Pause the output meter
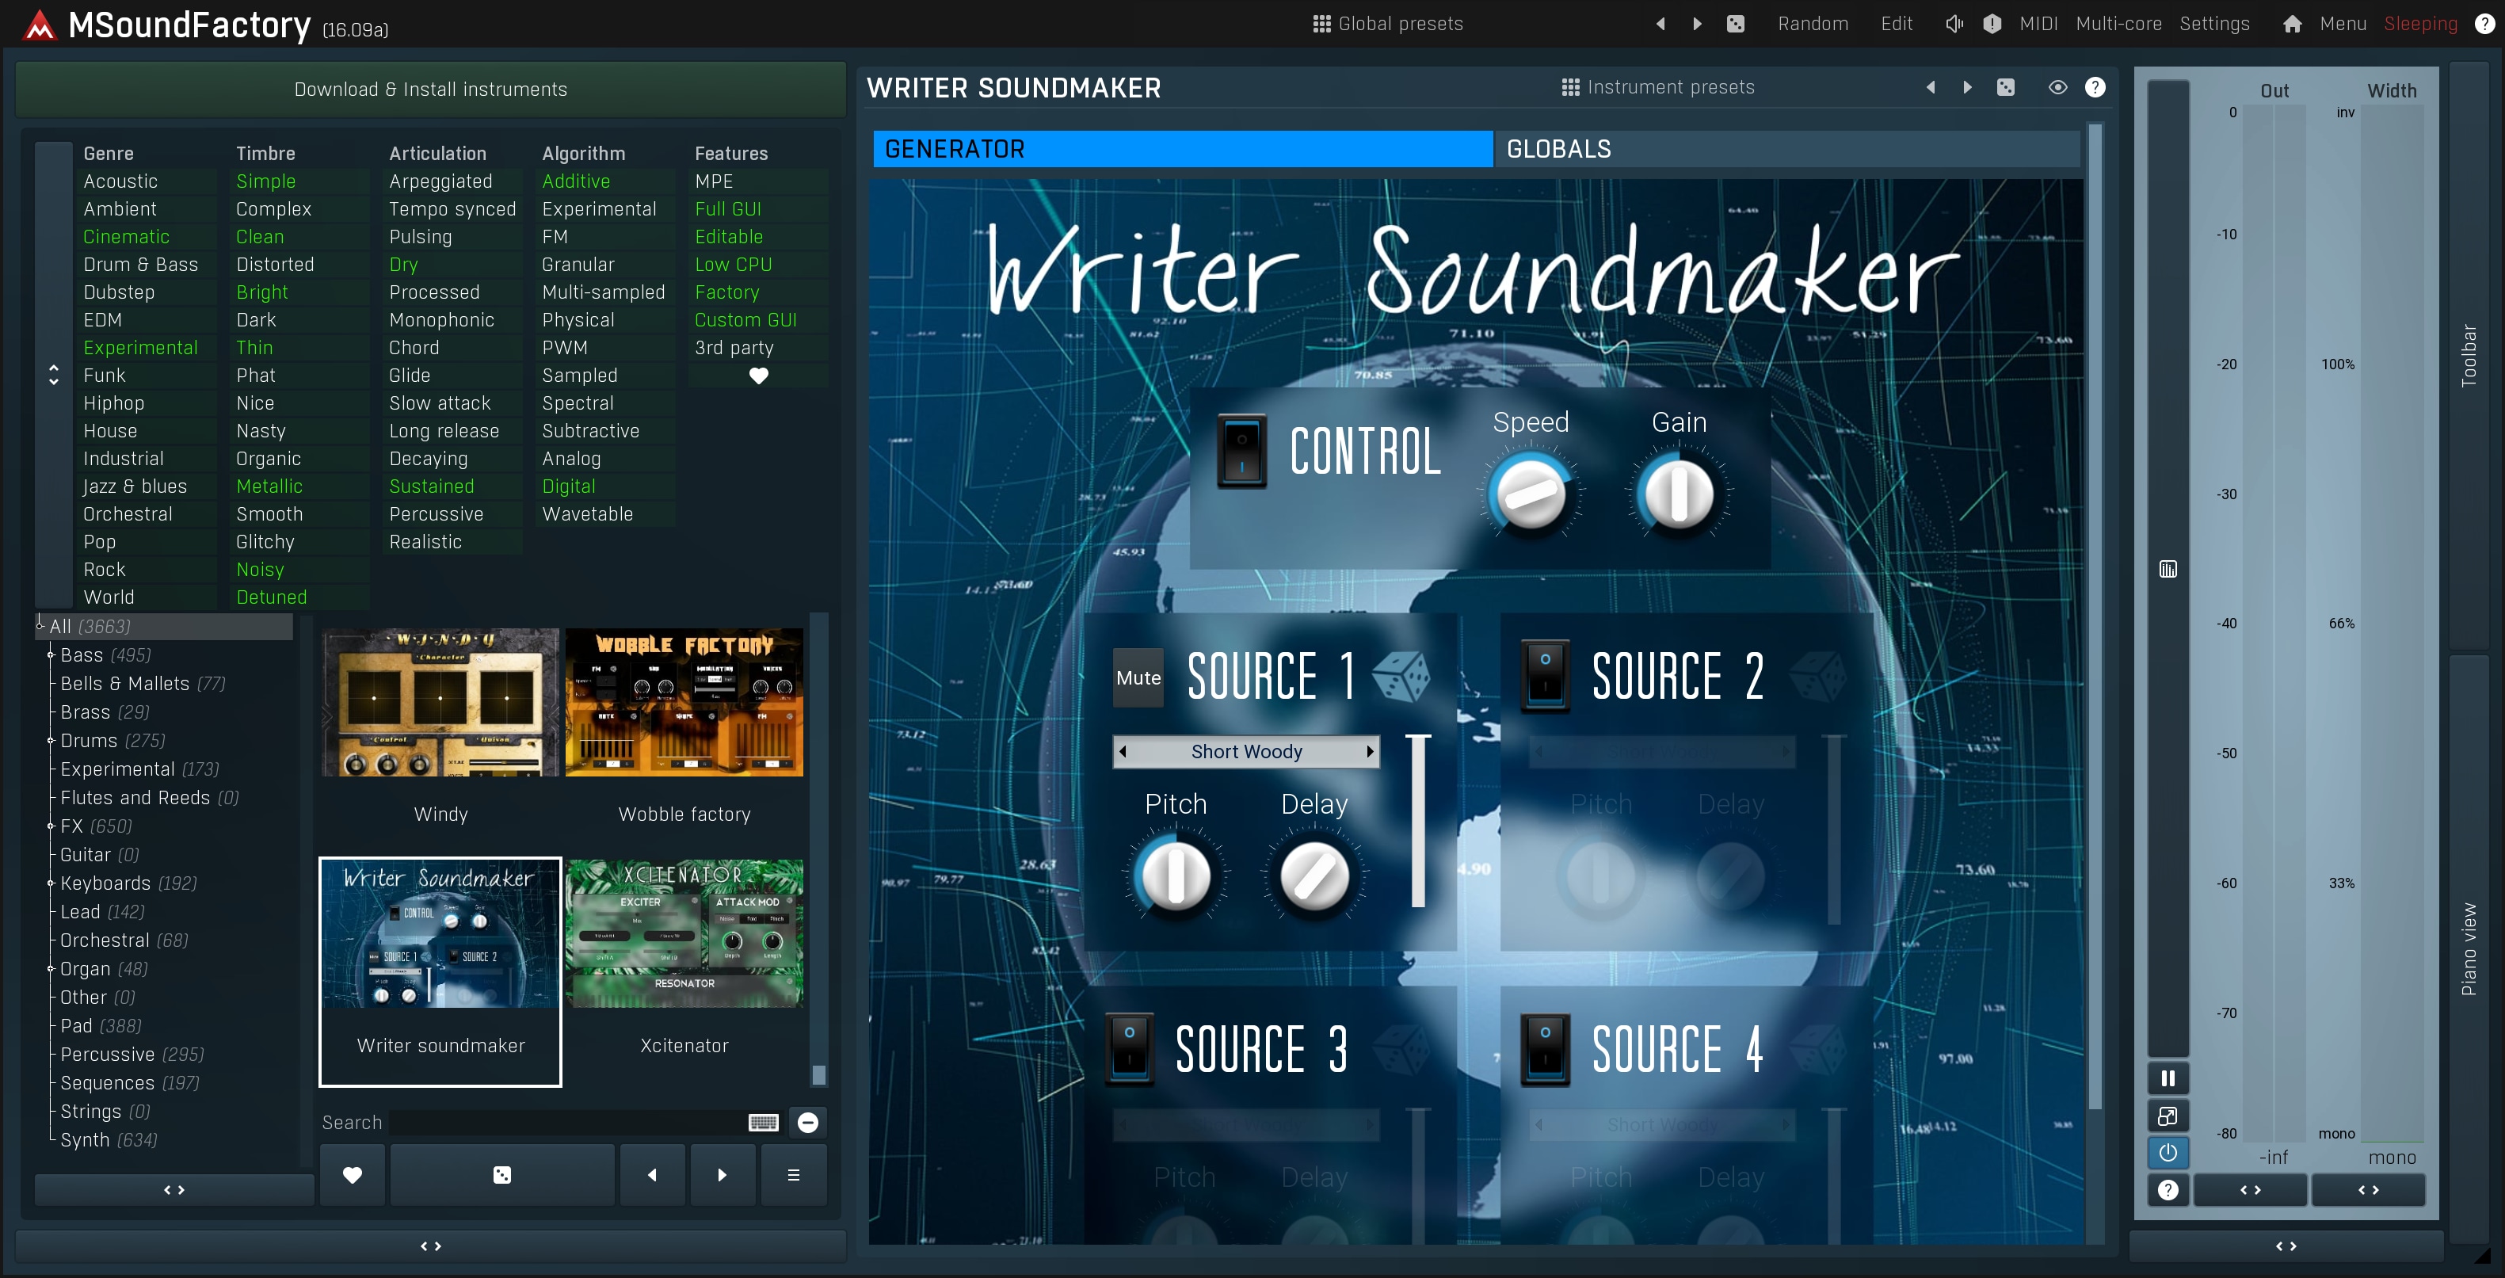The width and height of the screenshot is (2505, 1278). (2168, 1078)
